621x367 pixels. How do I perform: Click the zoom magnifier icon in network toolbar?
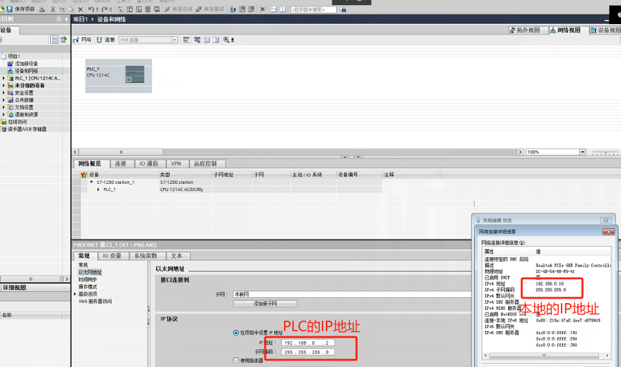tap(226, 40)
